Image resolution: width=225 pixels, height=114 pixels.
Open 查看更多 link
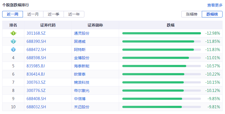point(215,5)
